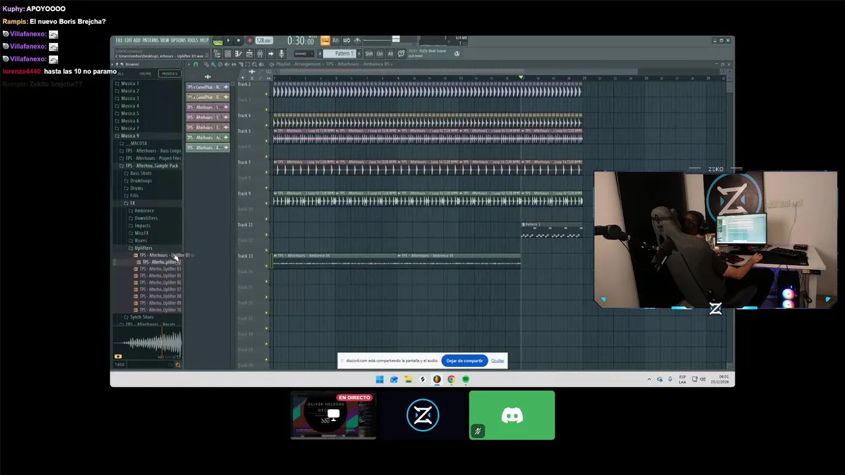This screenshot has height=475, width=845.
Task: Open the ADD menu
Action: [137, 40]
